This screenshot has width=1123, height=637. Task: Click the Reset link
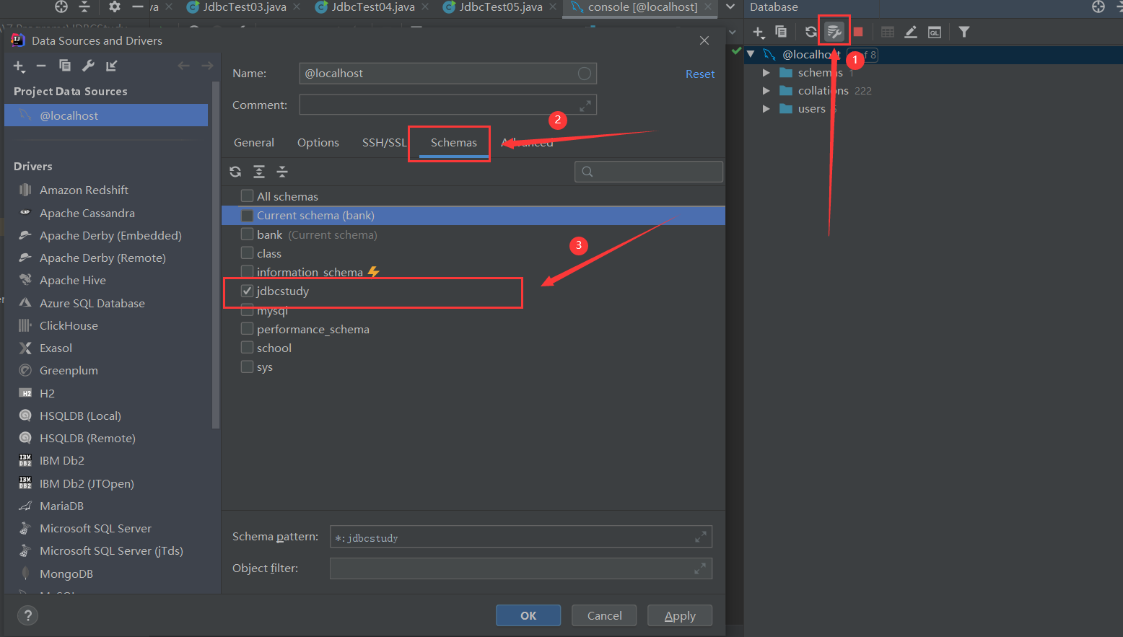coord(700,74)
